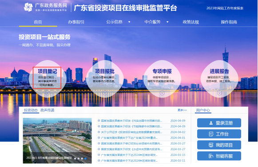The height and width of the screenshot is (167, 258).
Task: Open the 2023年网站工作年度报表 link
Action: (x=225, y=8)
